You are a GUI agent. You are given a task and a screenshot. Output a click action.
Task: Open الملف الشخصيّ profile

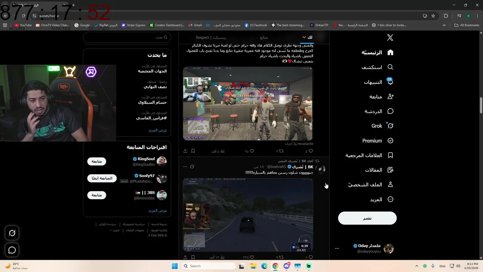(371, 185)
